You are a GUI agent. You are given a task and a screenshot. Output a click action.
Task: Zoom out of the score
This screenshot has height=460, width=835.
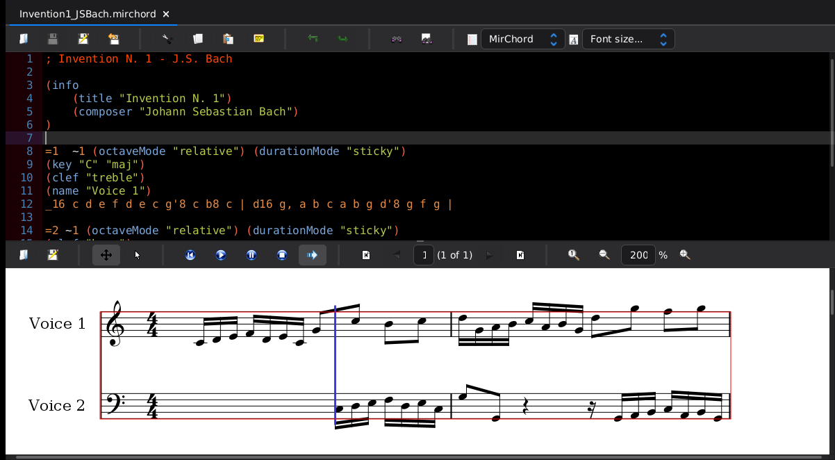pos(604,255)
